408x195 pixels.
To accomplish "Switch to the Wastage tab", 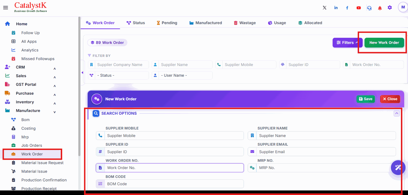I will (245, 23).
